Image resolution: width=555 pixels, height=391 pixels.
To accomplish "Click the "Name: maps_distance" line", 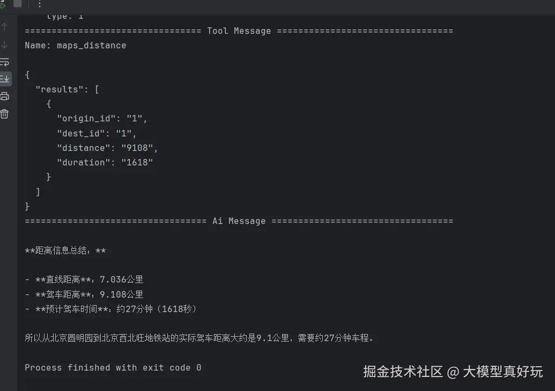I will tap(75, 45).
